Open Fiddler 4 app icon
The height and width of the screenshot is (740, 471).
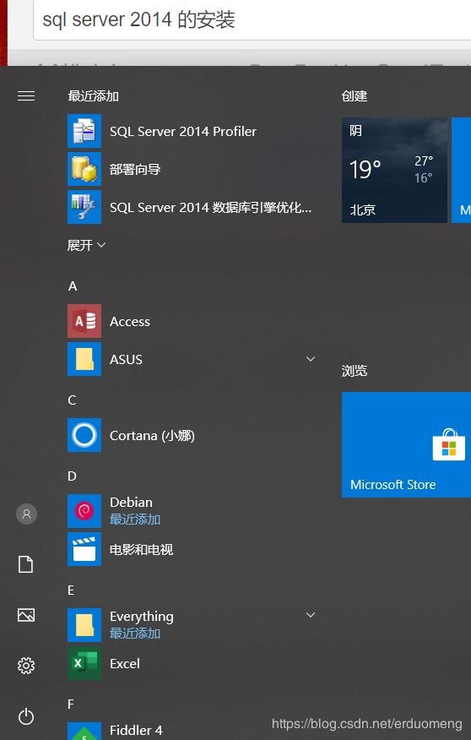(x=84, y=731)
